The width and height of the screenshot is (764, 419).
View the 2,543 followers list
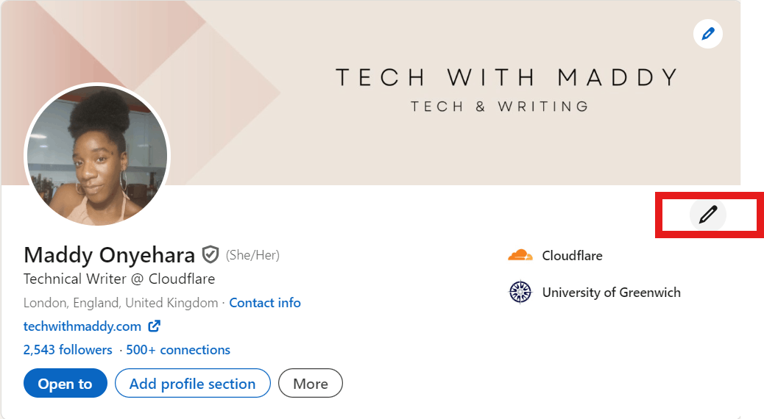coord(68,349)
